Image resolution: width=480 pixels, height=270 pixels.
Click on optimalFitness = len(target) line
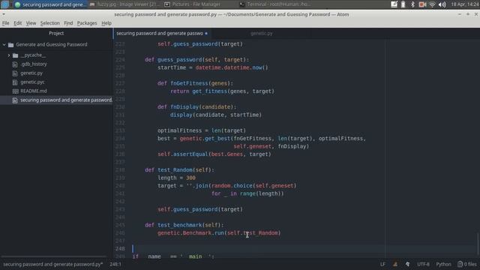coord(202,130)
